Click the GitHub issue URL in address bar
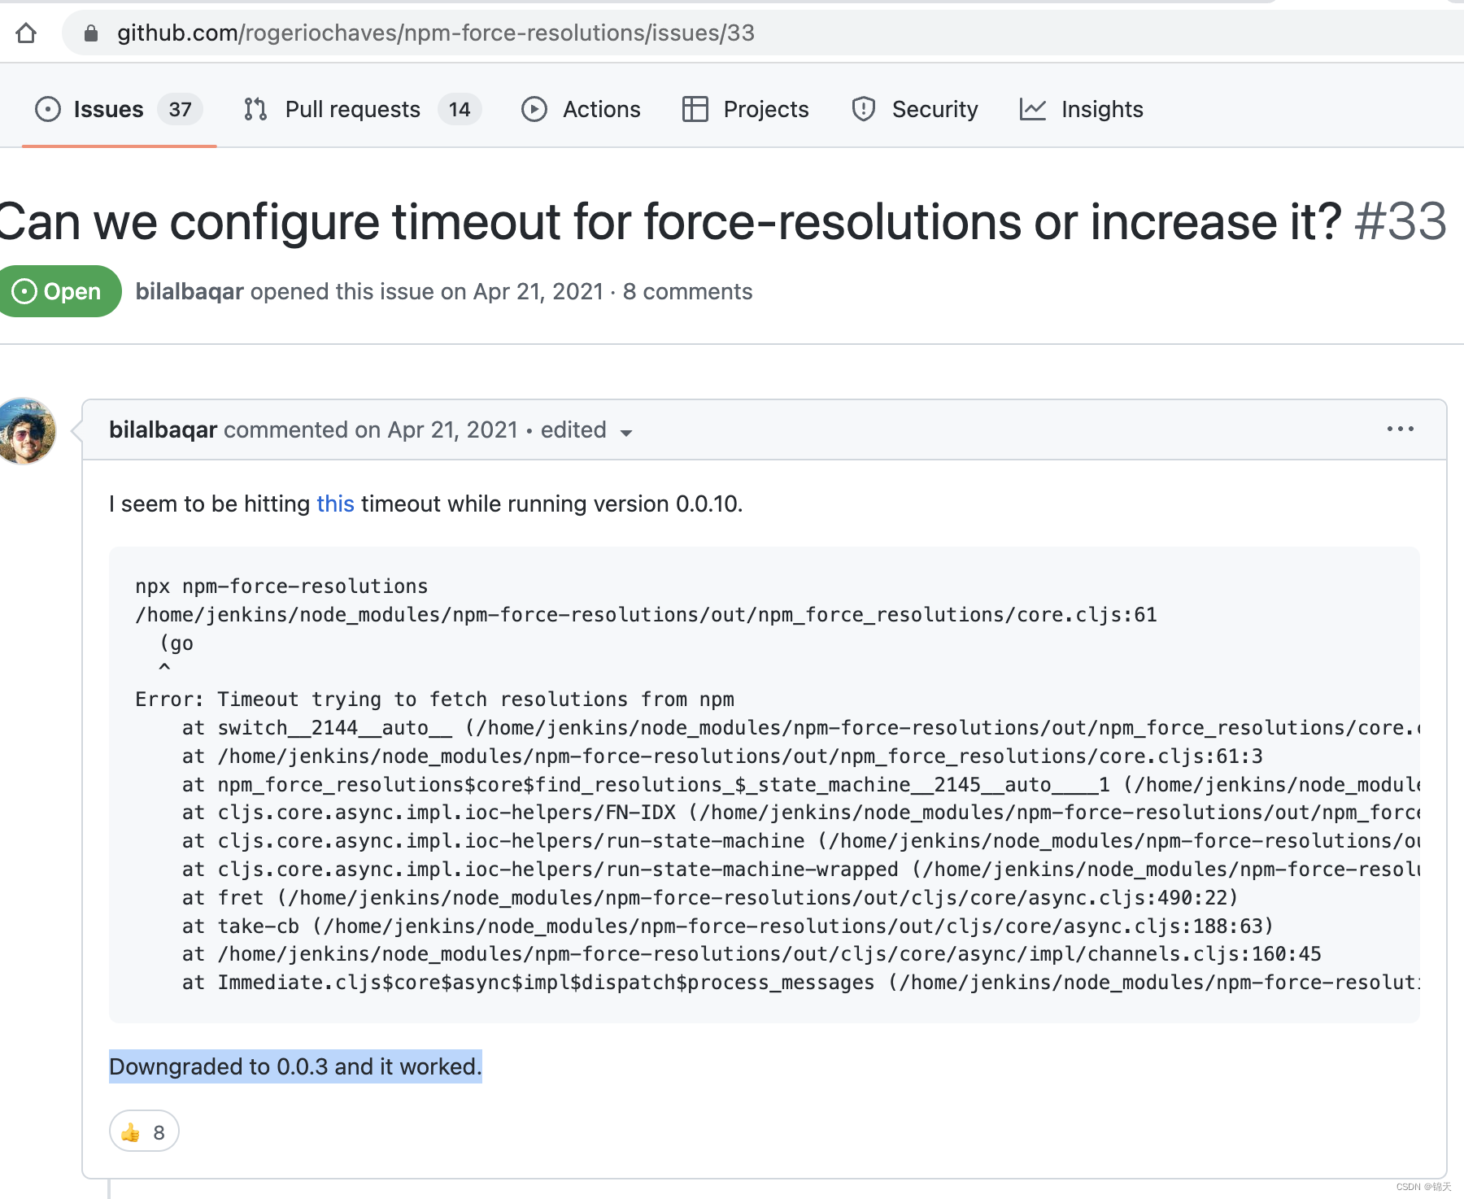The height and width of the screenshot is (1199, 1464). pos(435,33)
